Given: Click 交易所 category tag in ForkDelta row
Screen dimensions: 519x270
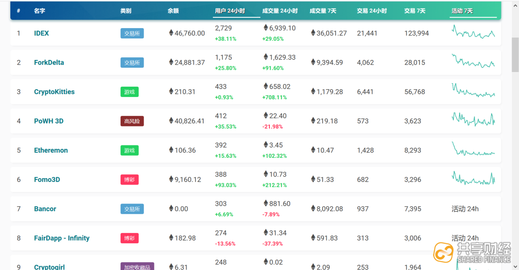Looking at the screenshot, I should pyautogui.click(x=132, y=63).
